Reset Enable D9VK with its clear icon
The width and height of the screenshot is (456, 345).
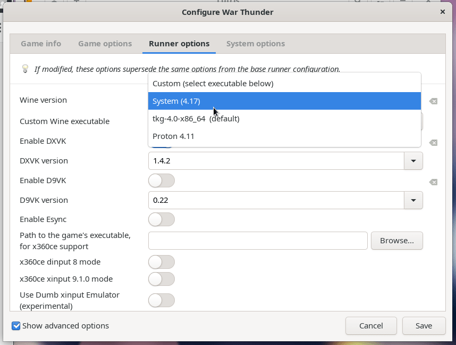[433, 182]
